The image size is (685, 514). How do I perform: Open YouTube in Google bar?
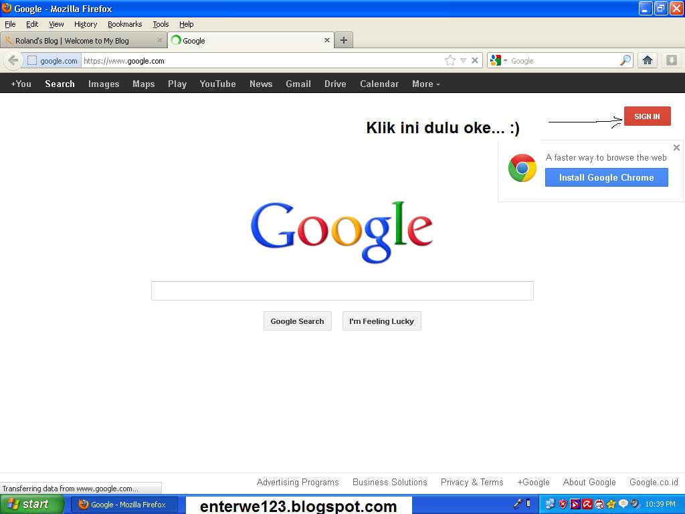pos(217,84)
